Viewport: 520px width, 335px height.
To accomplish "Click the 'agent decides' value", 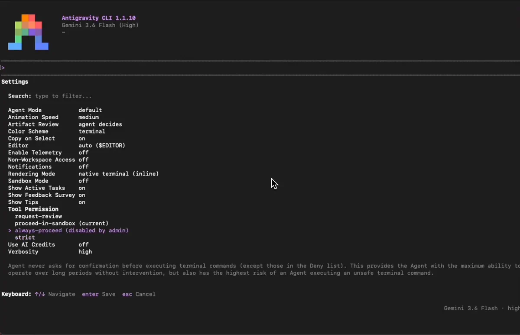I will tap(101, 124).
